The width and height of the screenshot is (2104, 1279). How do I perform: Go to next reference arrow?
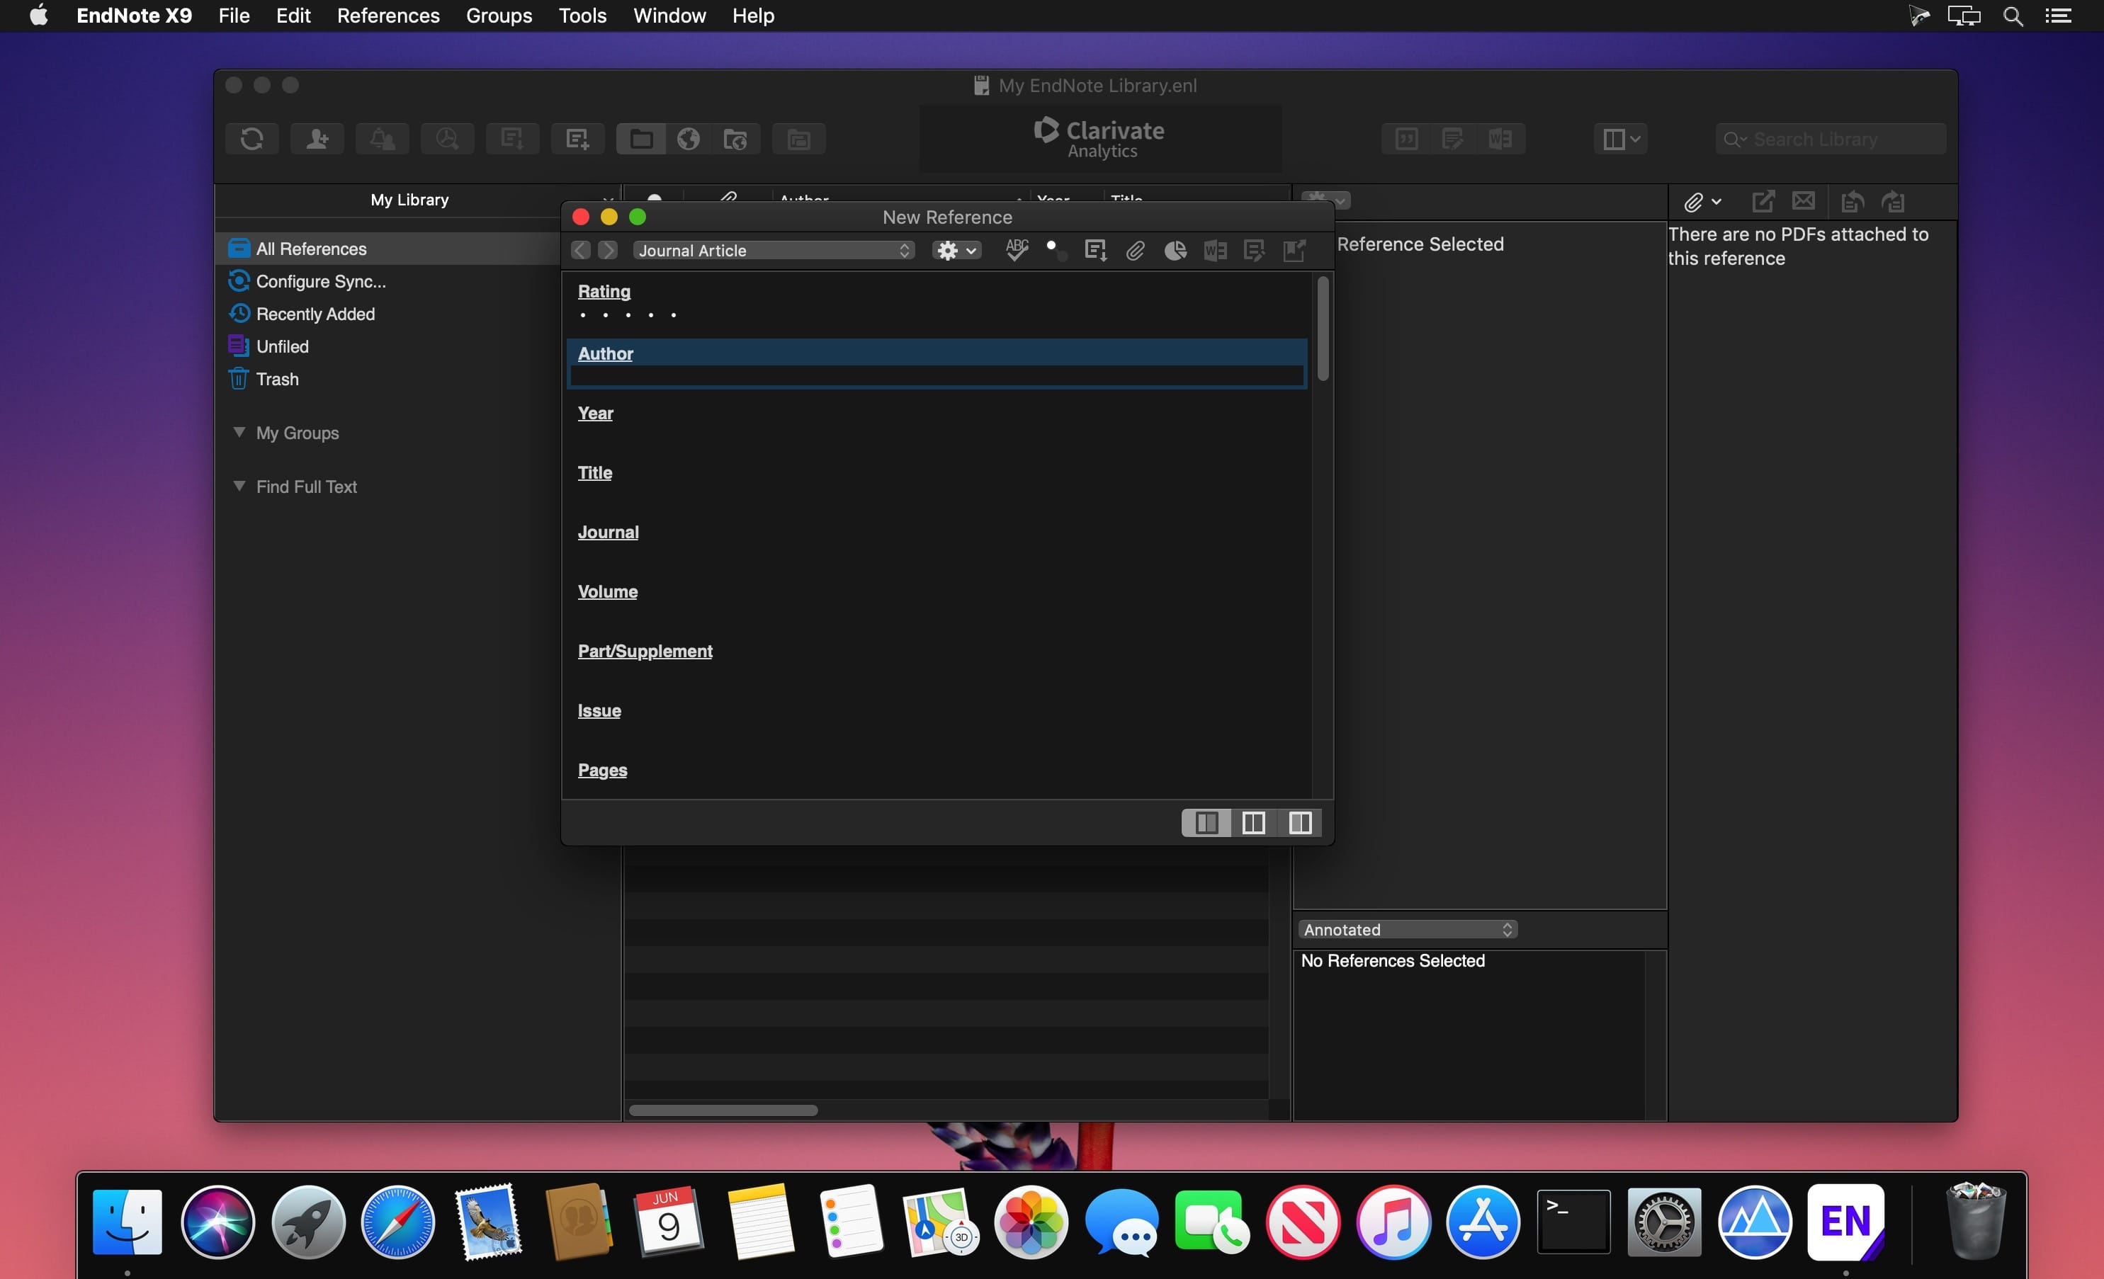[608, 250]
